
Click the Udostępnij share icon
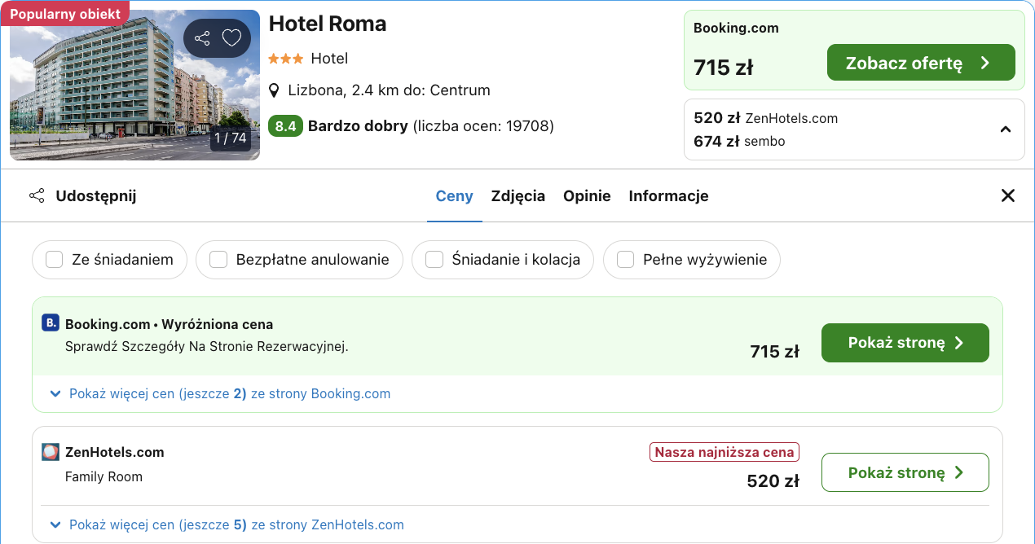[x=37, y=195]
